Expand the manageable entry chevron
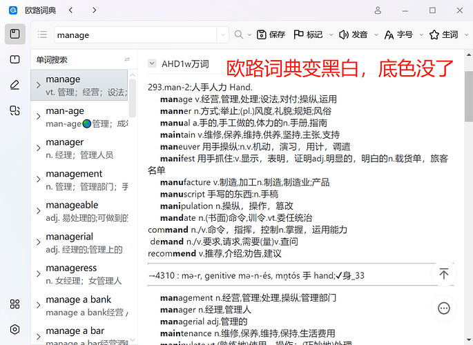 click(38, 211)
